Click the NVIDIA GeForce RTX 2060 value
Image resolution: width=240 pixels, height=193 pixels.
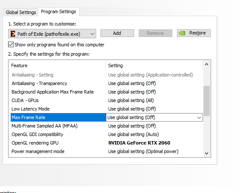click(139, 143)
